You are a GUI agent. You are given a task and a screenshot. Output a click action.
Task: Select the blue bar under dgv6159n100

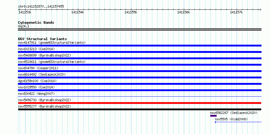(140, 84)
